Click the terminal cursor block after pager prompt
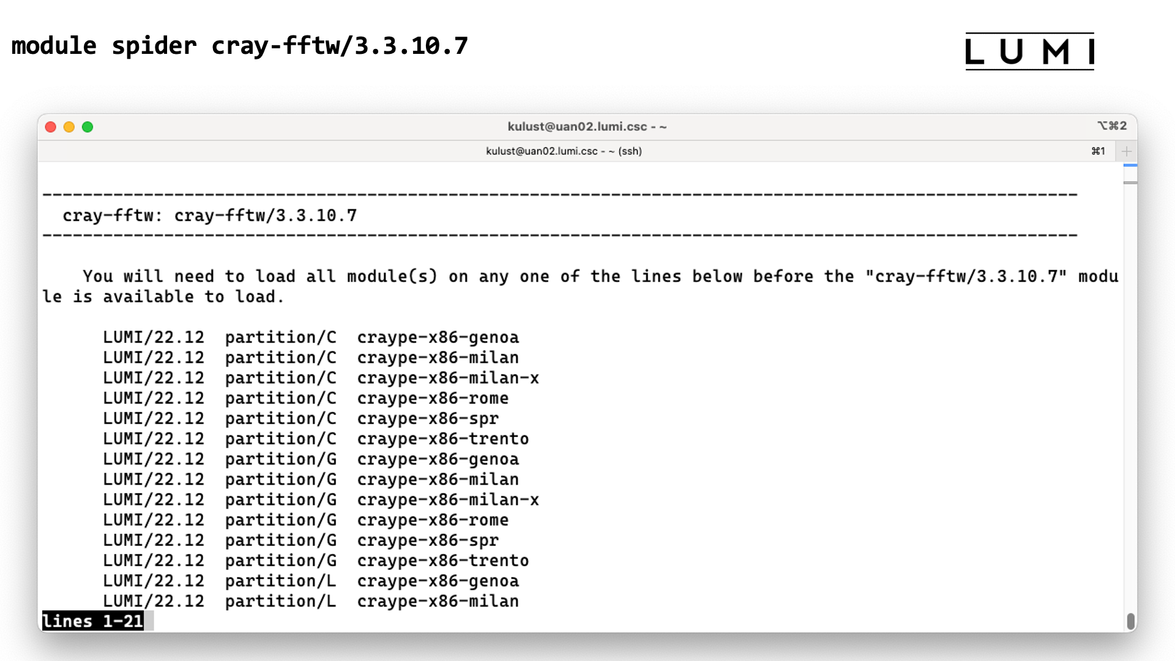 pyautogui.click(x=149, y=621)
